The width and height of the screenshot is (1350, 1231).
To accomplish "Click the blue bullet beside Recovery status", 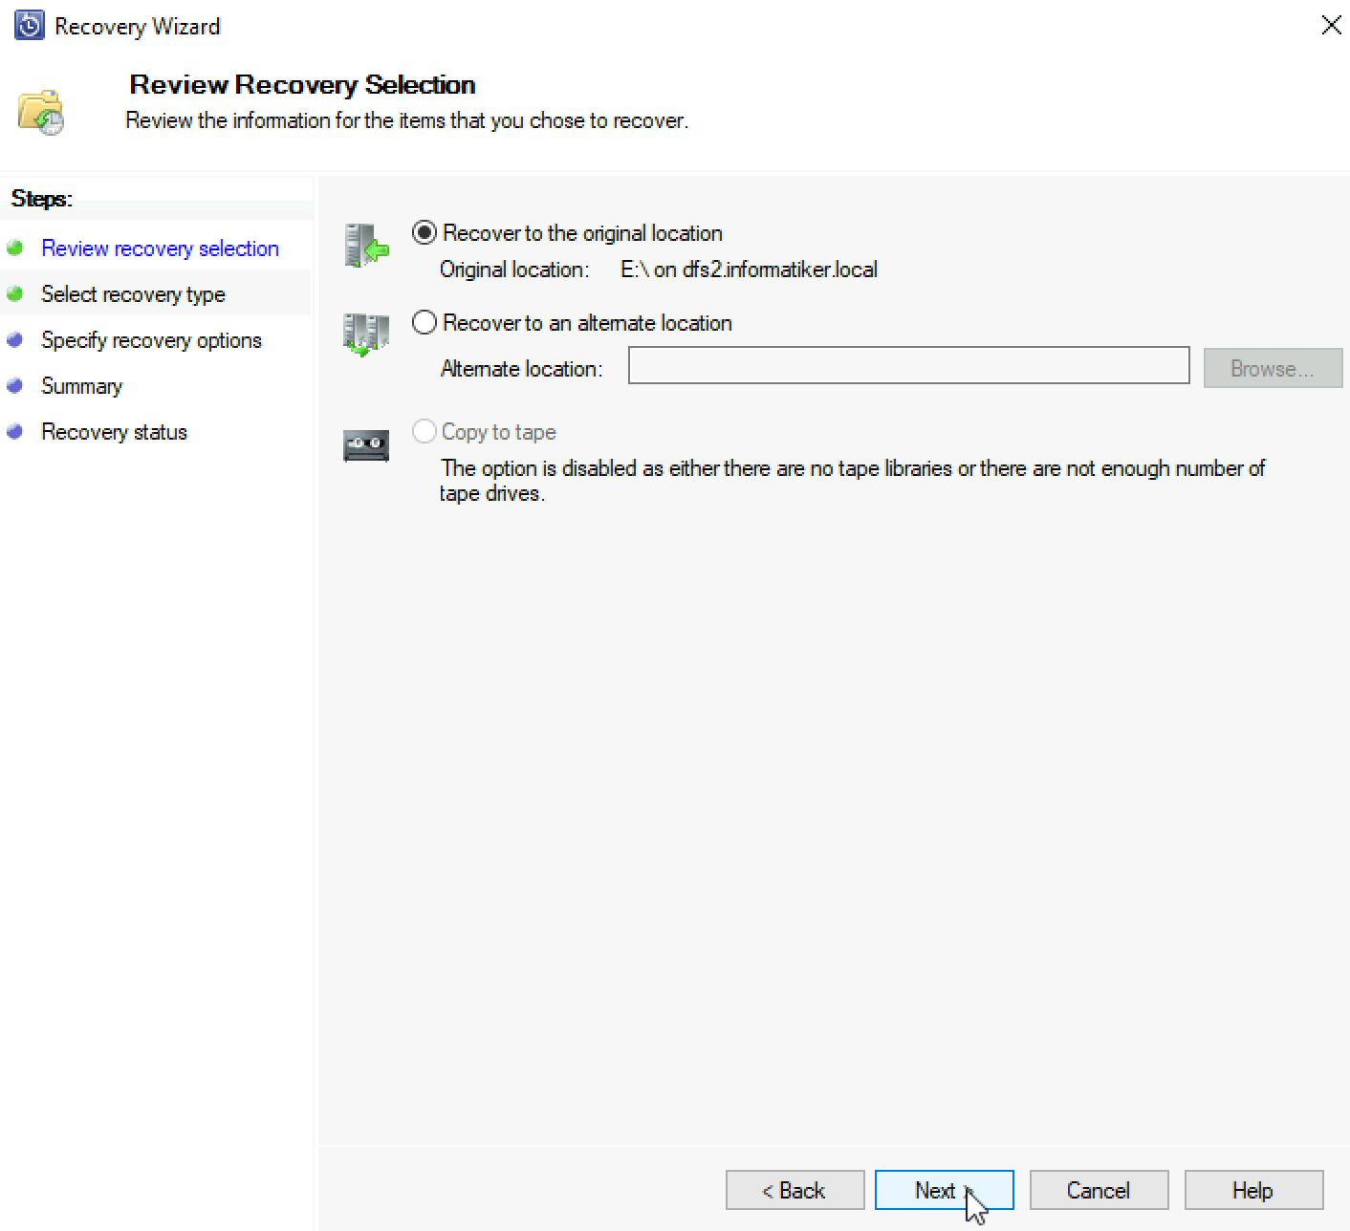I will click(14, 432).
